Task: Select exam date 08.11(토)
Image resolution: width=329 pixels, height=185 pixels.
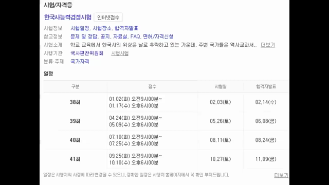Action: click(221, 140)
